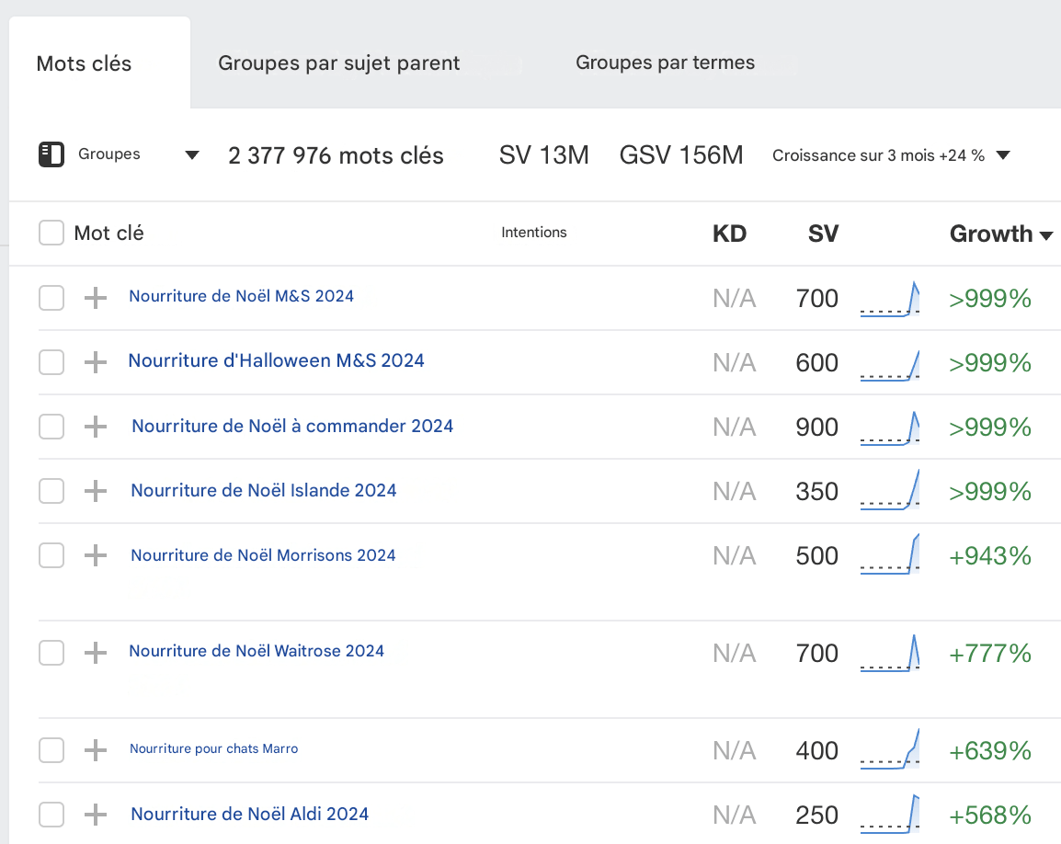1061x844 pixels.
Task: Open trend sparkline for Noël Waitrose 2024
Action: [890, 653]
